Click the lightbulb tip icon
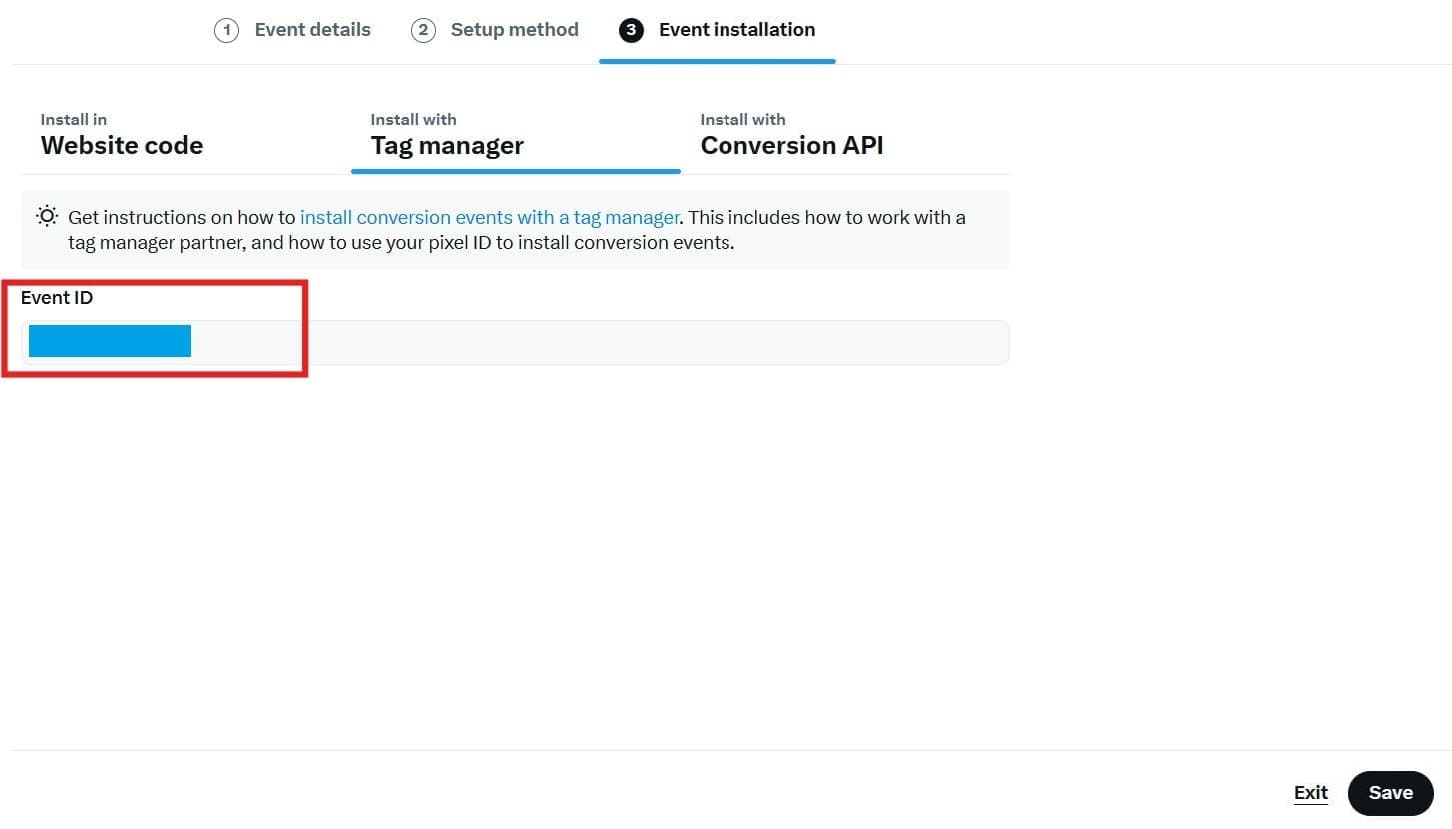This screenshot has width=1452, height=829. click(47, 216)
